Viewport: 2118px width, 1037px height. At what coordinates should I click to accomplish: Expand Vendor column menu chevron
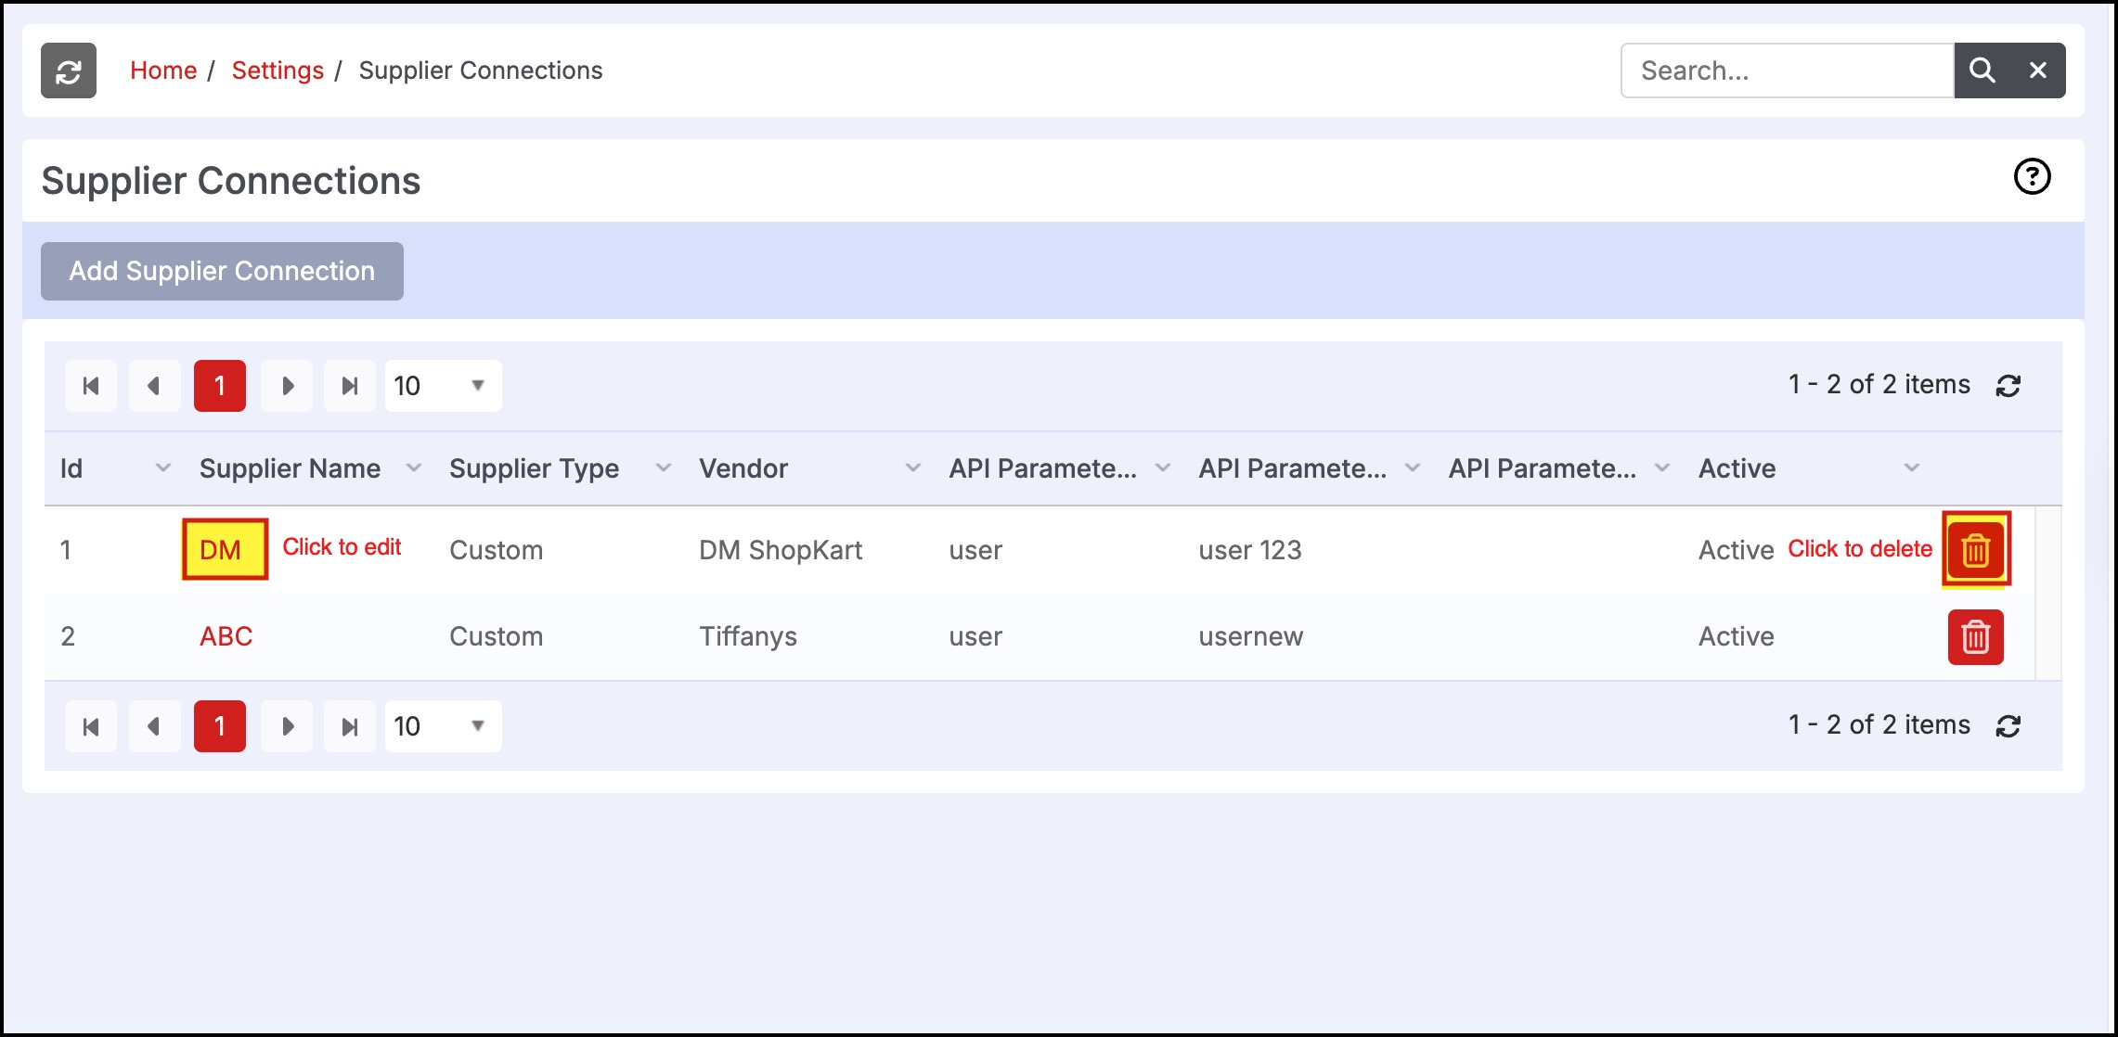point(913,468)
